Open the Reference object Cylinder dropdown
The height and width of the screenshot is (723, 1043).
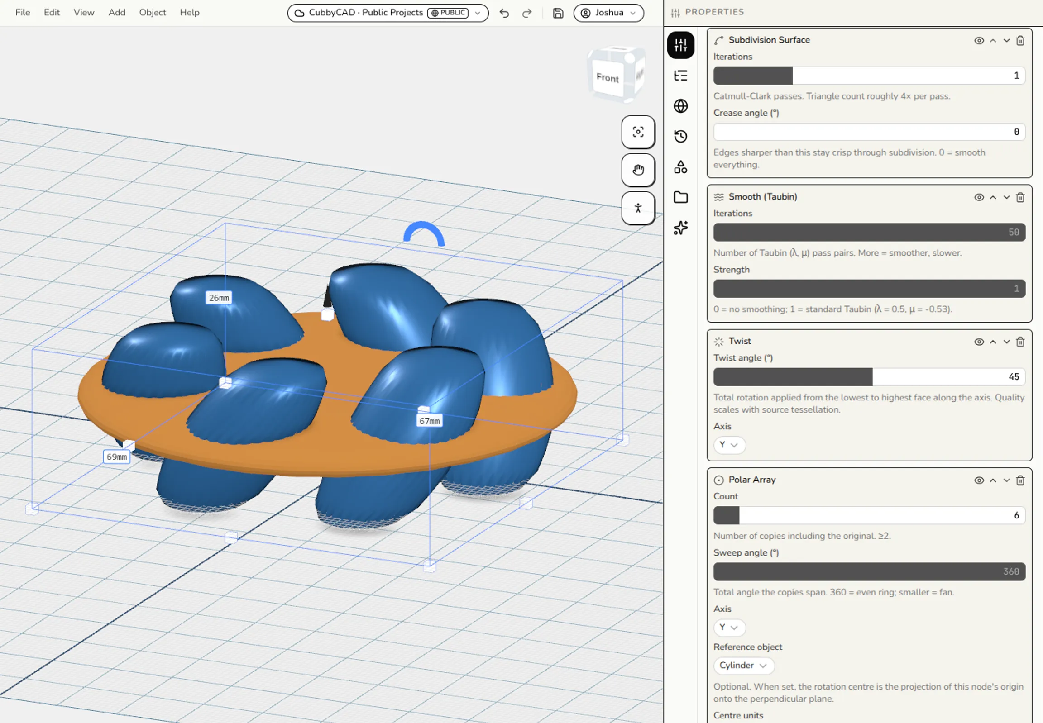point(743,666)
